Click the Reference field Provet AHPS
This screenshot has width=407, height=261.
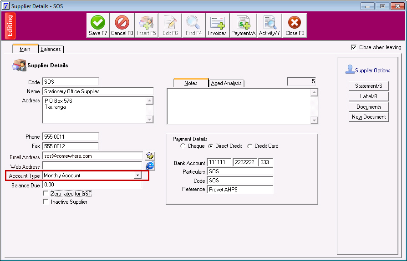point(240,190)
